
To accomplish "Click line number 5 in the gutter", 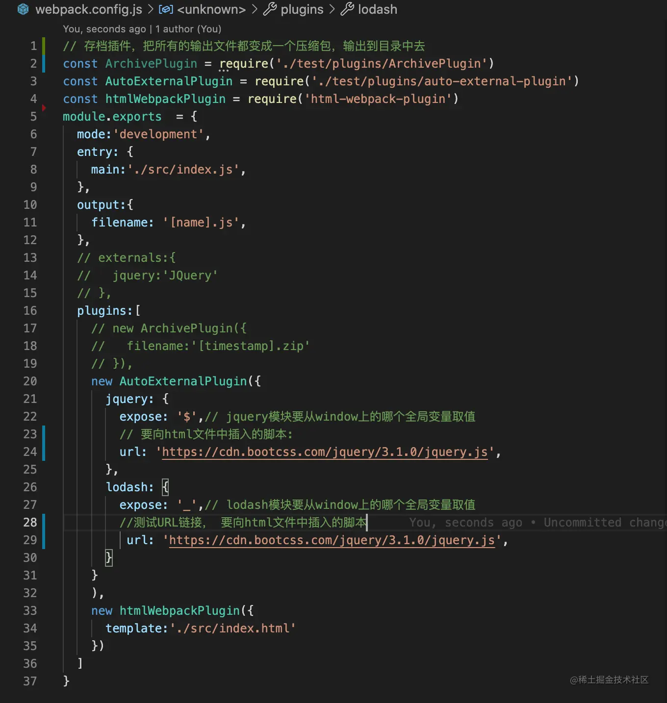I will (33, 117).
